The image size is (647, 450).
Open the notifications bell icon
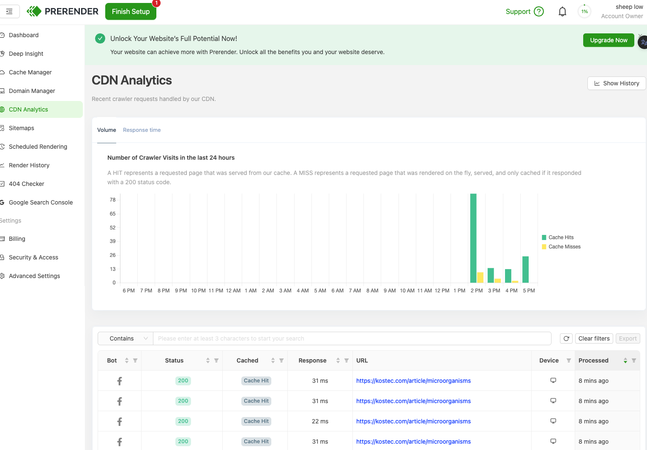pyautogui.click(x=562, y=11)
